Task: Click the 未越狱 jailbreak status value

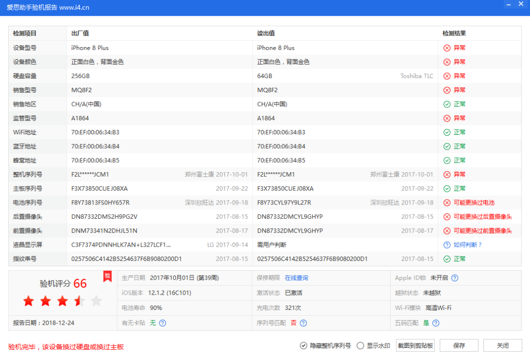Action: tap(432, 293)
